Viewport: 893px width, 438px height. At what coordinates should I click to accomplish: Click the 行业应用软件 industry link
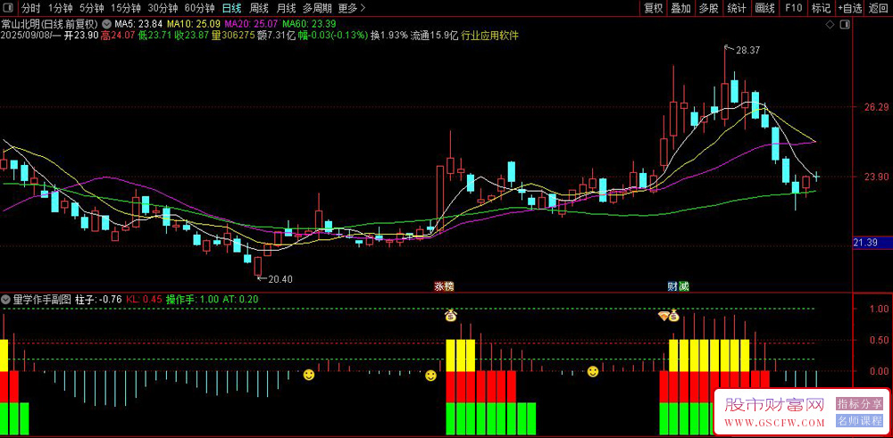click(490, 36)
